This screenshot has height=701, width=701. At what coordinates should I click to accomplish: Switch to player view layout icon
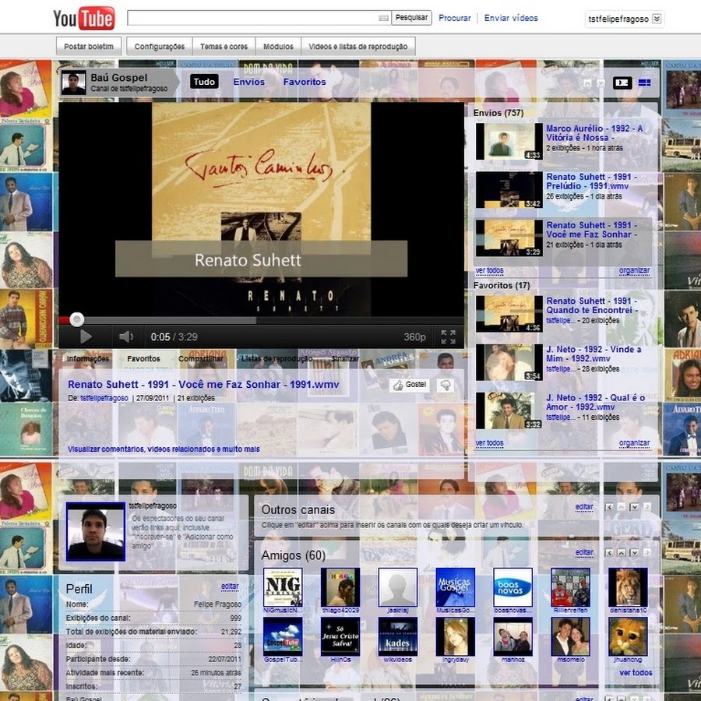coord(622,83)
